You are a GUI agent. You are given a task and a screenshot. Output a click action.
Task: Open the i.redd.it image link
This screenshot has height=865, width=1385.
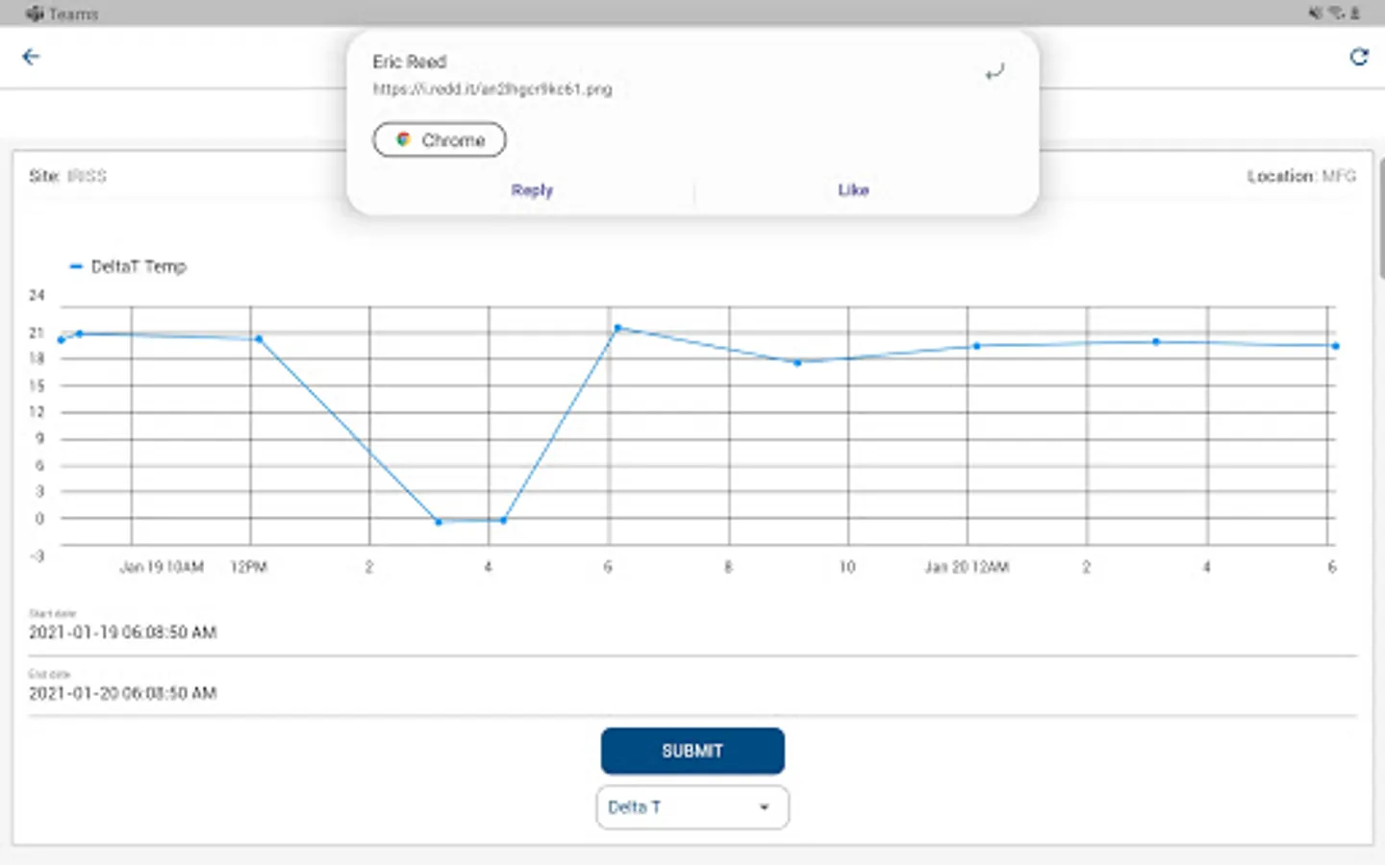tap(492, 88)
